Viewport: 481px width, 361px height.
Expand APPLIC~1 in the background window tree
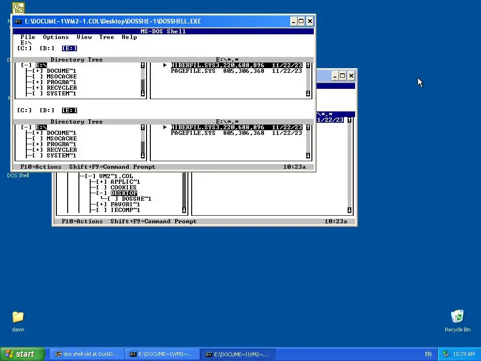coord(101,182)
